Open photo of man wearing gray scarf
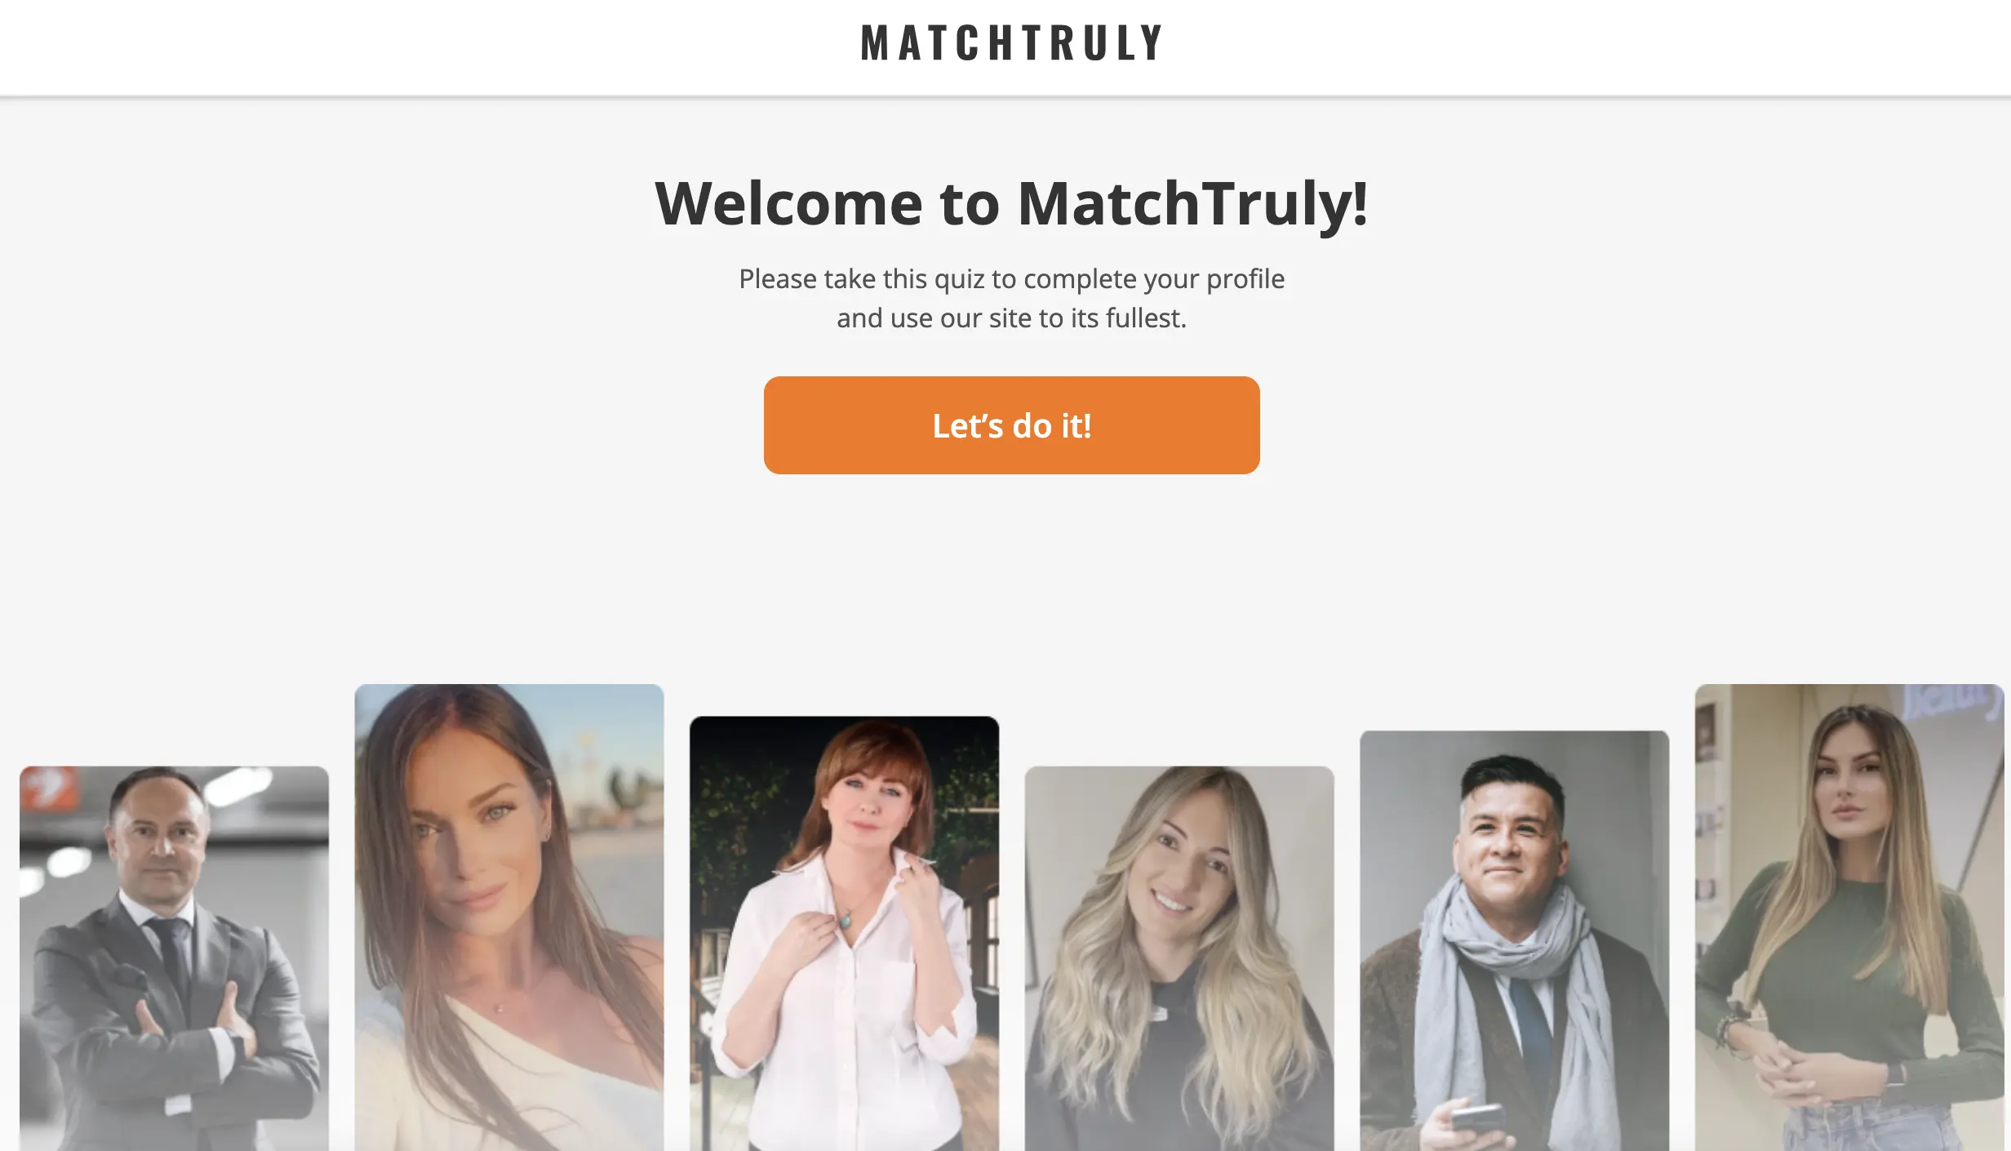The width and height of the screenshot is (2011, 1151). 1514,940
